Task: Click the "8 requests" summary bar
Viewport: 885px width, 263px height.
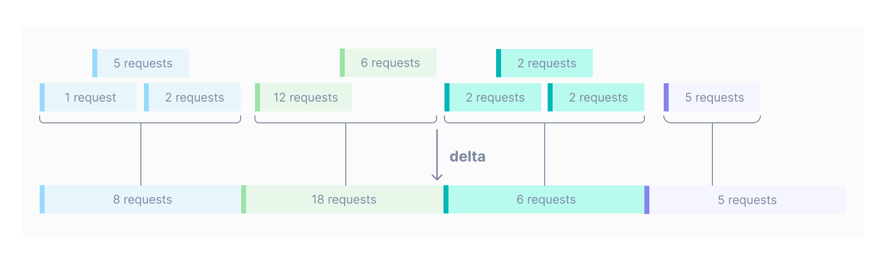Action: click(x=142, y=200)
